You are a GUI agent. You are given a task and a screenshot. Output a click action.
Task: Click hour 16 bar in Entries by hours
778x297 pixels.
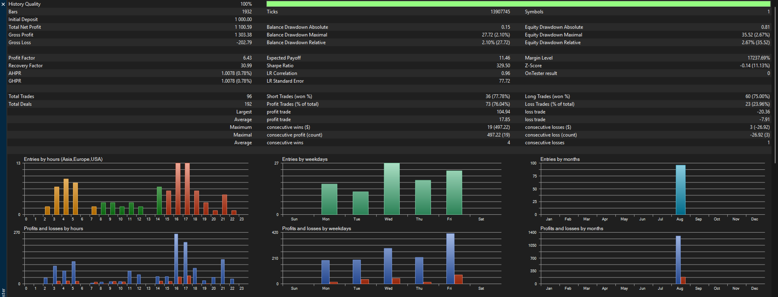point(178,189)
